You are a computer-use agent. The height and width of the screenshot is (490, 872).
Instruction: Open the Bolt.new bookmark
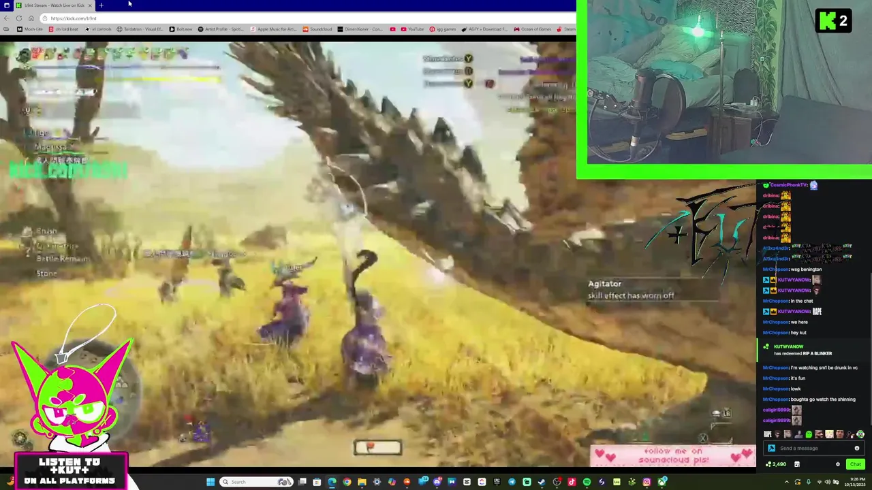click(x=181, y=29)
